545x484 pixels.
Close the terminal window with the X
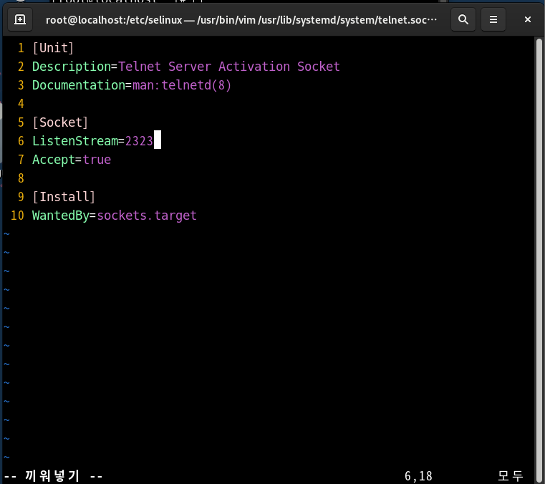pos(527,19)
